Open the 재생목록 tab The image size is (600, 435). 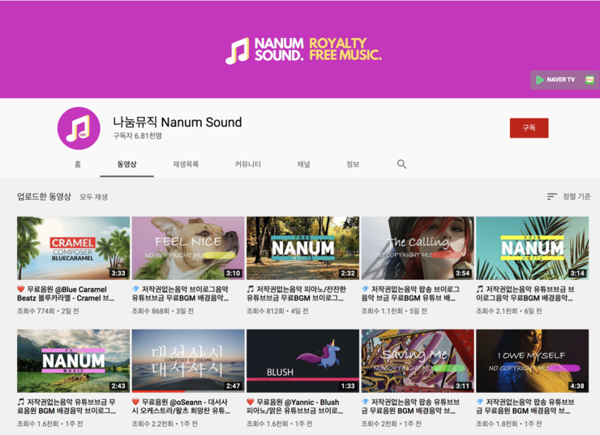point(186,164)
